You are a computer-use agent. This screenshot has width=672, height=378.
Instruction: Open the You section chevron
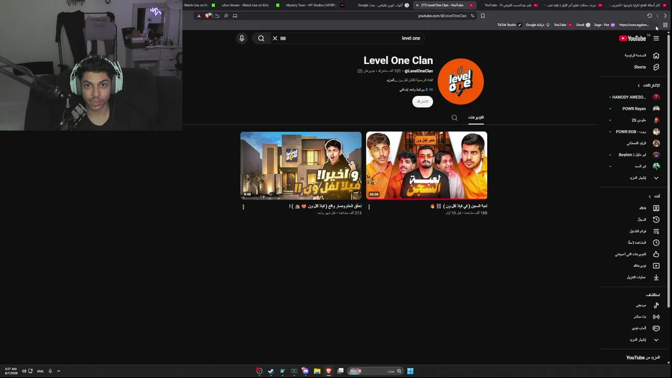(x=649, y=196)
